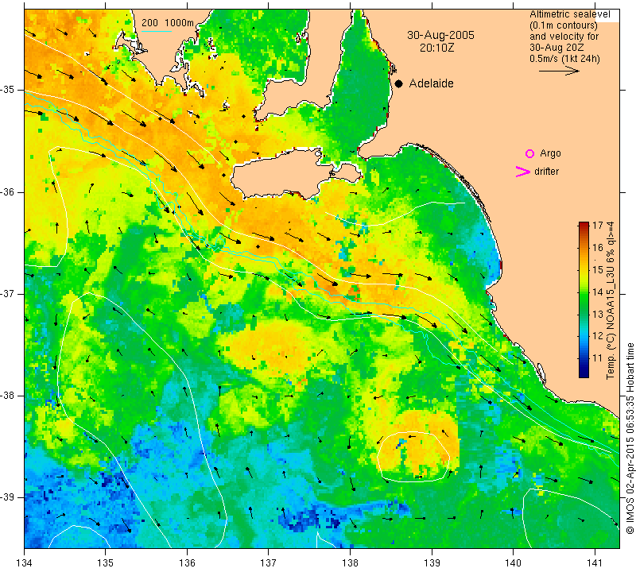Image resolution: width=636 pixels, height=572 pixels.
Task: Click the 17 label on the temperature scale
Action: pos(598,226)
